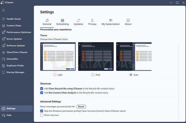Switch to the Scheduling tab label
Screen dimensions: 186x123
point(63,24)
